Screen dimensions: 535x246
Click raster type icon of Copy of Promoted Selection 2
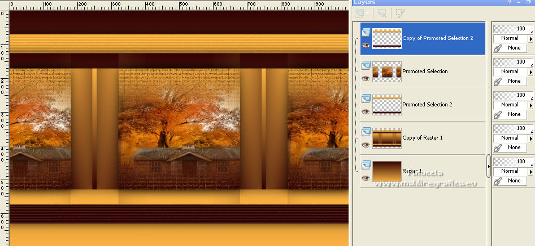point(366,32)
